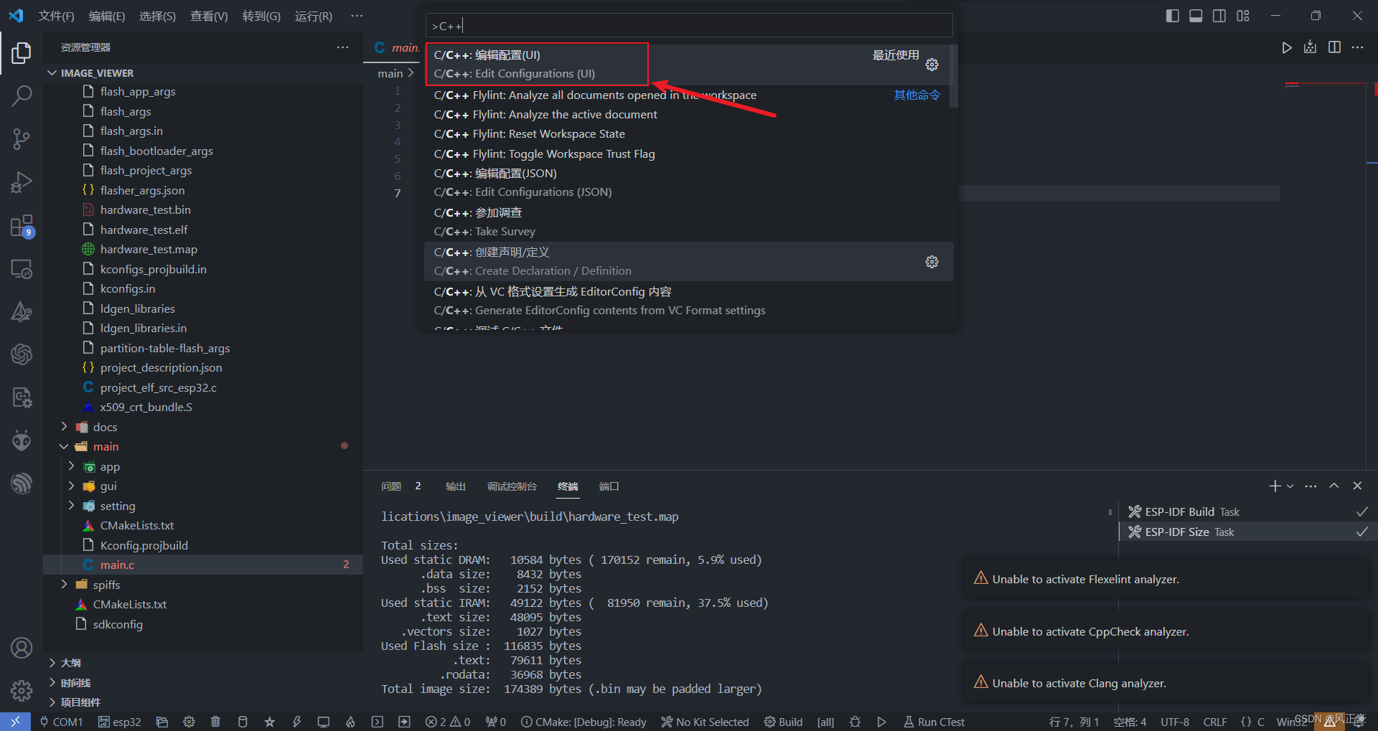Open errors and warnings count in status bar
1378x731 pixels.
pos(447,722)
